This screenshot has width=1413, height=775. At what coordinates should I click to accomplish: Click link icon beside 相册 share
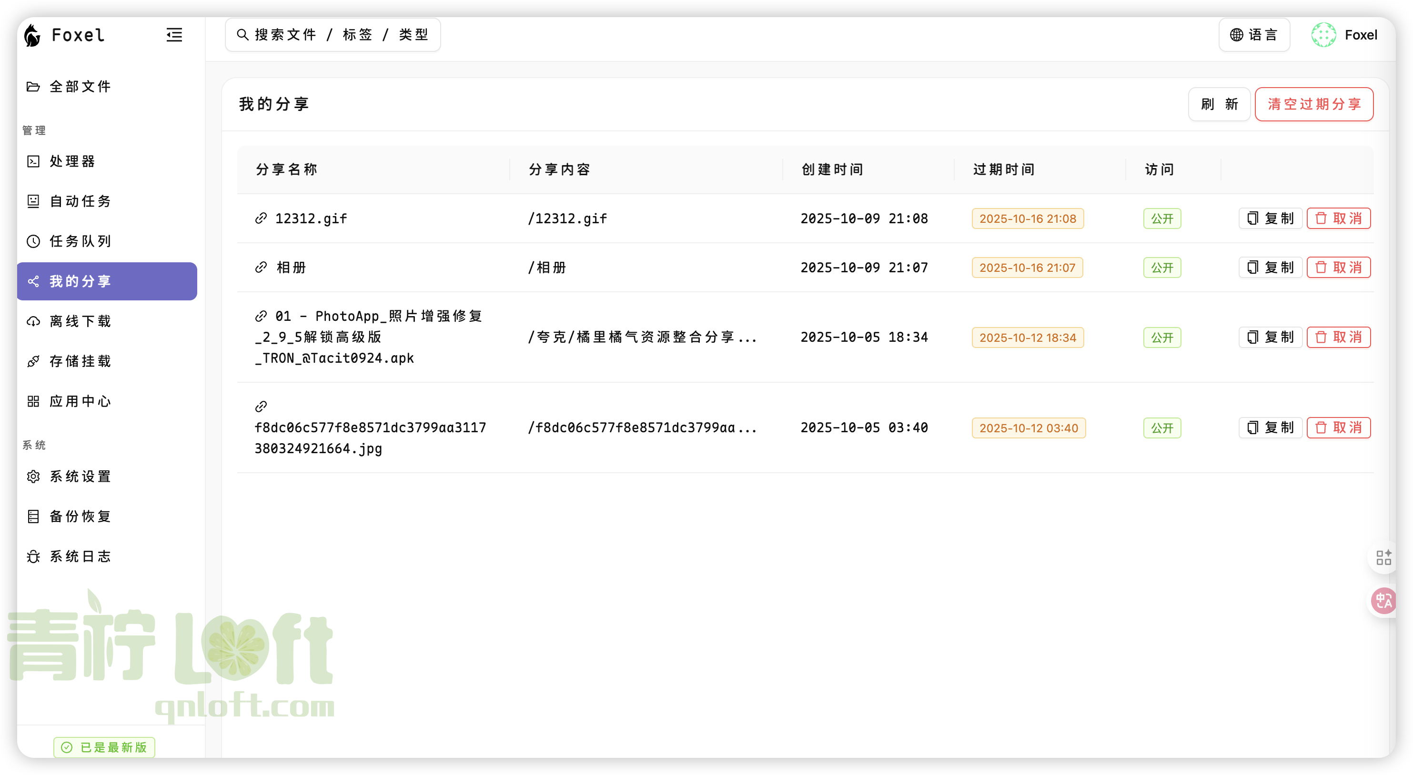click(x=261, y=268)
